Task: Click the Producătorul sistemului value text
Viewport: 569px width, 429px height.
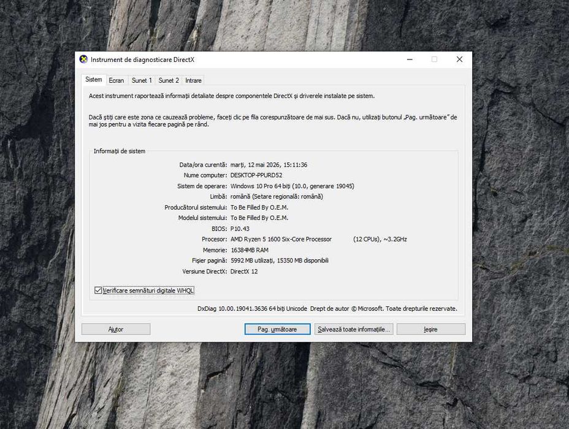Action: (x=259, y=207)
